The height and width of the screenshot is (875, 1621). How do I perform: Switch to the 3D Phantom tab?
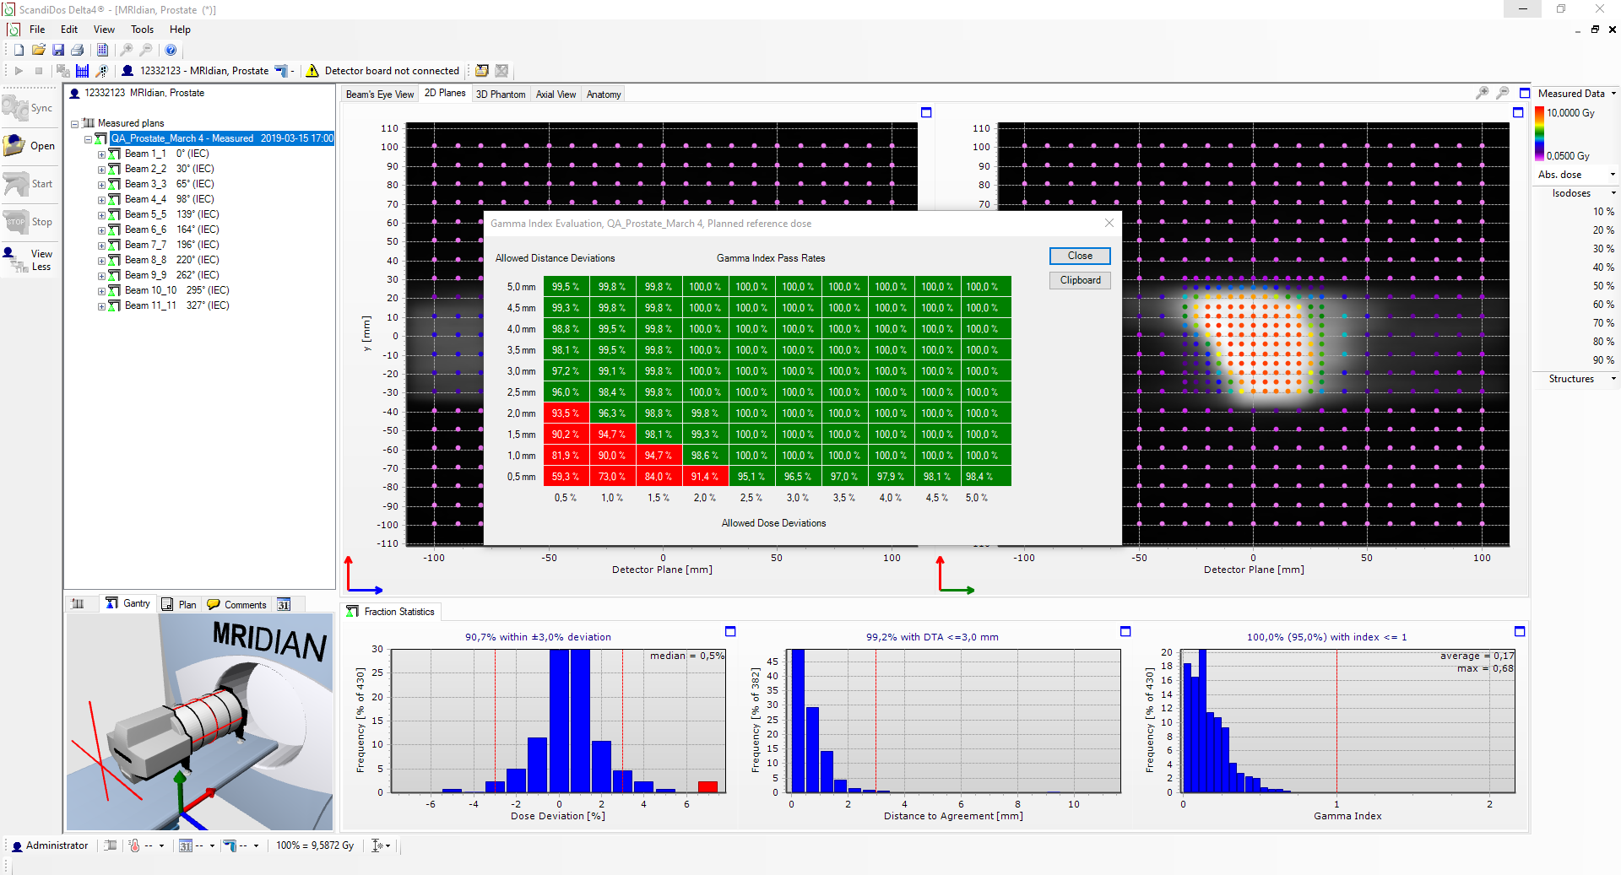[x=500, y=95]
